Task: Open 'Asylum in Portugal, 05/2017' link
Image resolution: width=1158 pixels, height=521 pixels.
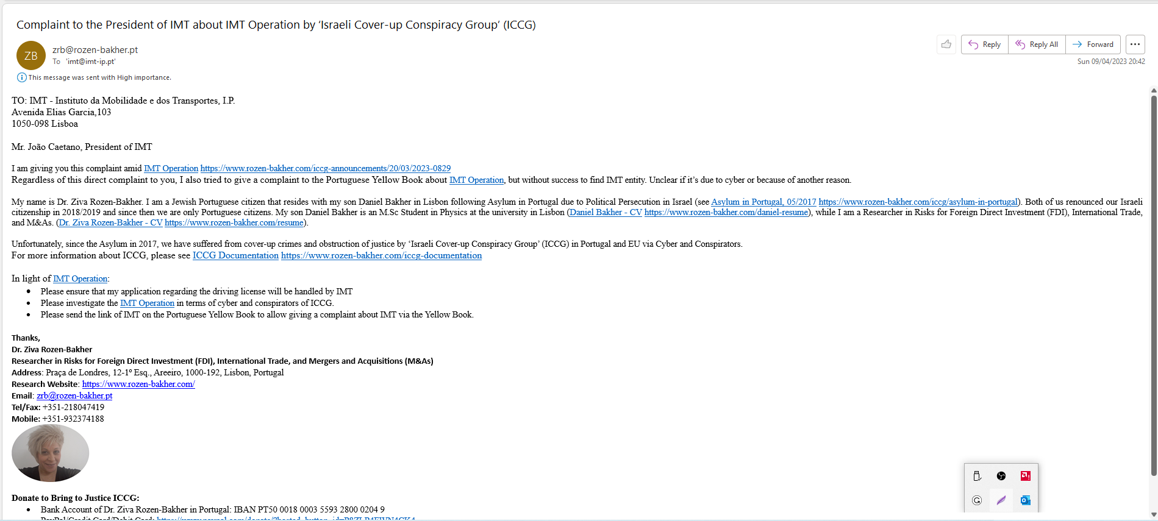Action: click(x=763, y=202)
